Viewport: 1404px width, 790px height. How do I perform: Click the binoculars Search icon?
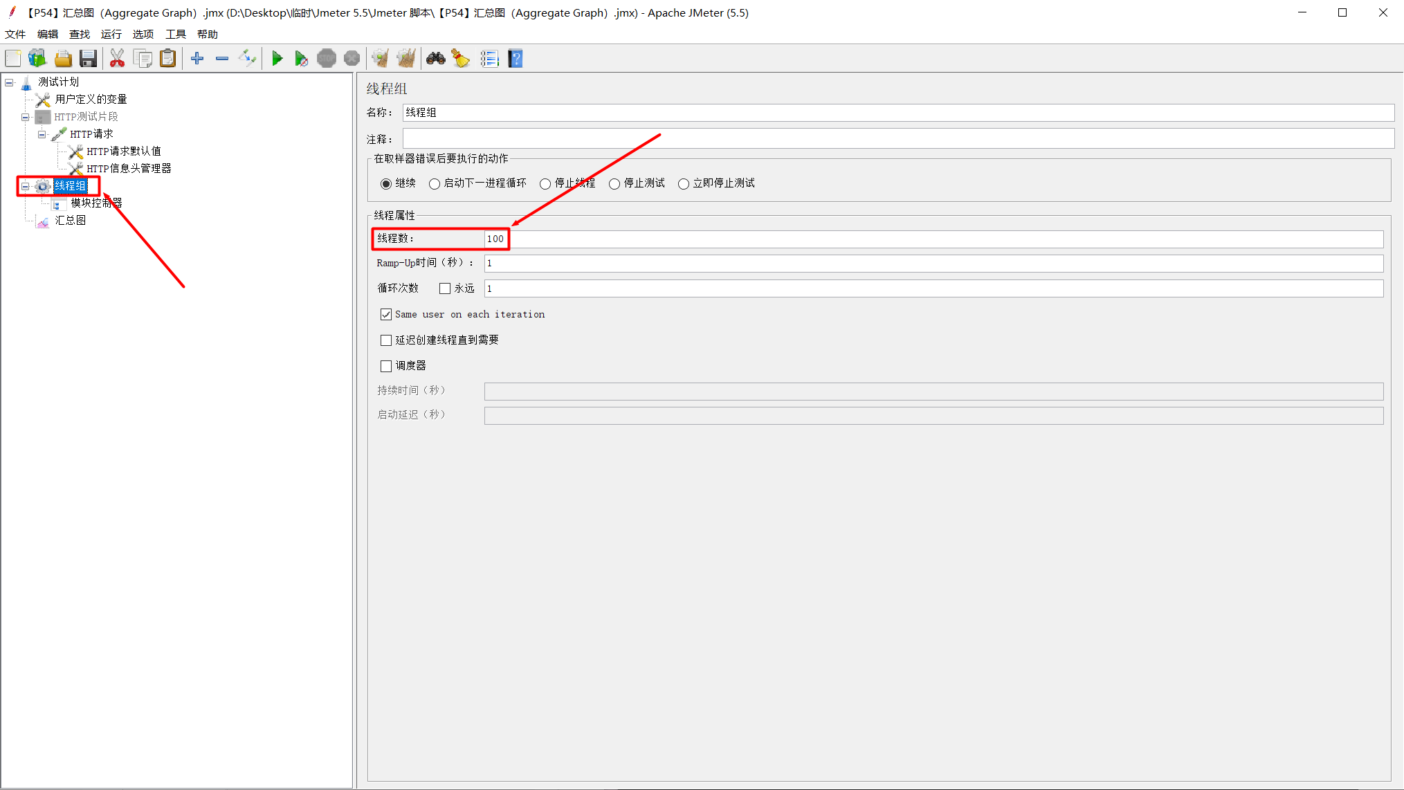pyautogui.click(x=435, y=59)
